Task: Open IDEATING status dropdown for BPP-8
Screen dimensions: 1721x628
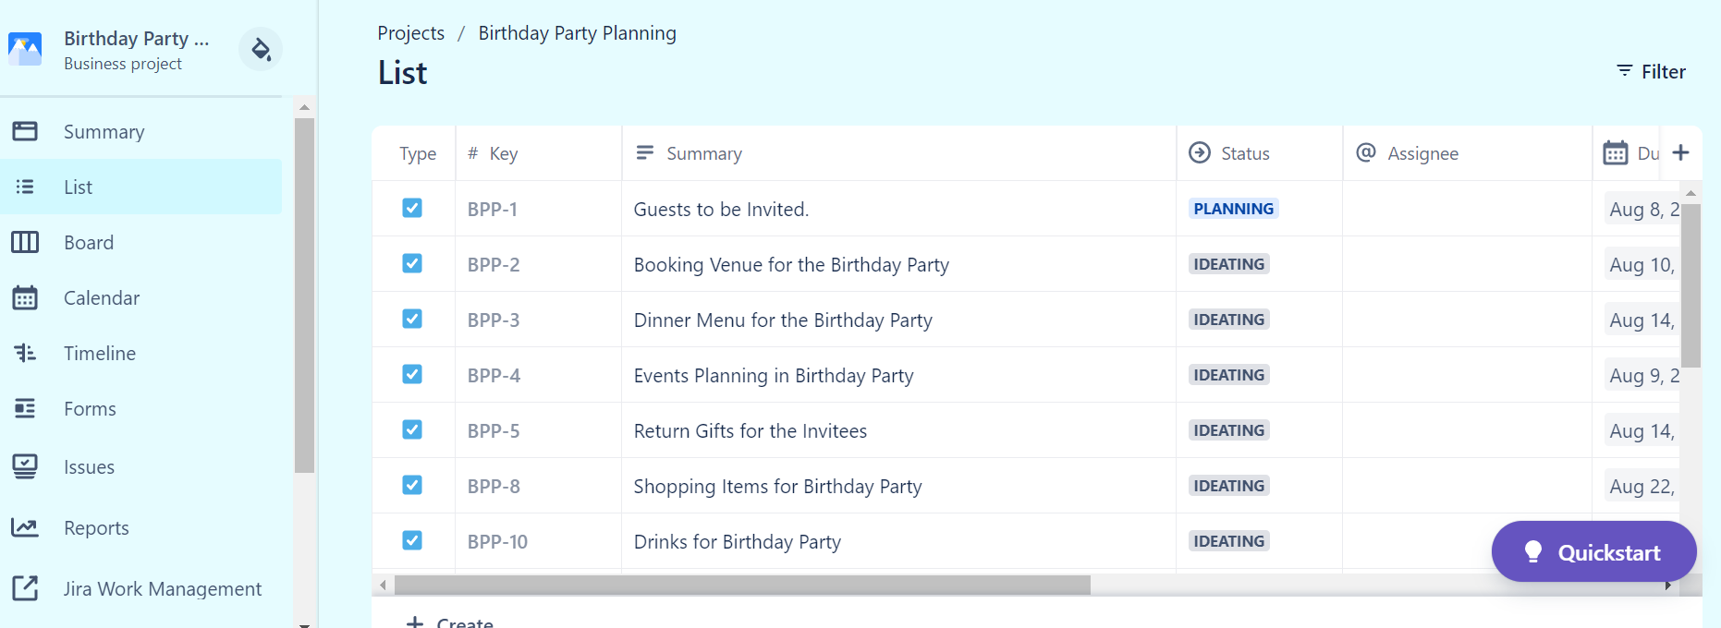Action: tap(1228, 486)
